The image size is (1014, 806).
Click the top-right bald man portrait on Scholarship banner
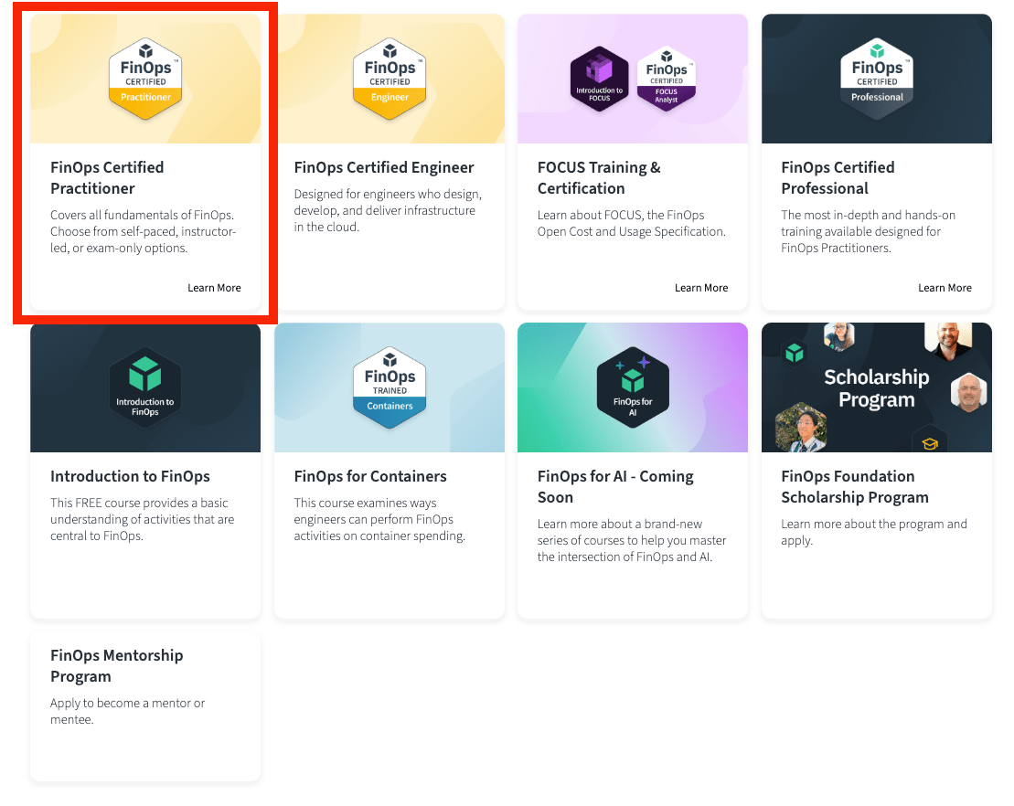click(948, 339)
